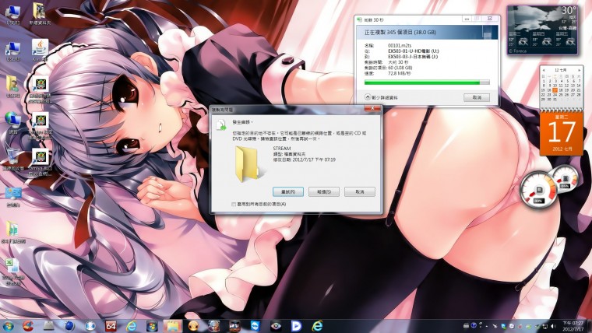Launch the rightmost Internet Explorer taskbar icon
The width and height of the screenshot is (592, 333).
point(317,325)
